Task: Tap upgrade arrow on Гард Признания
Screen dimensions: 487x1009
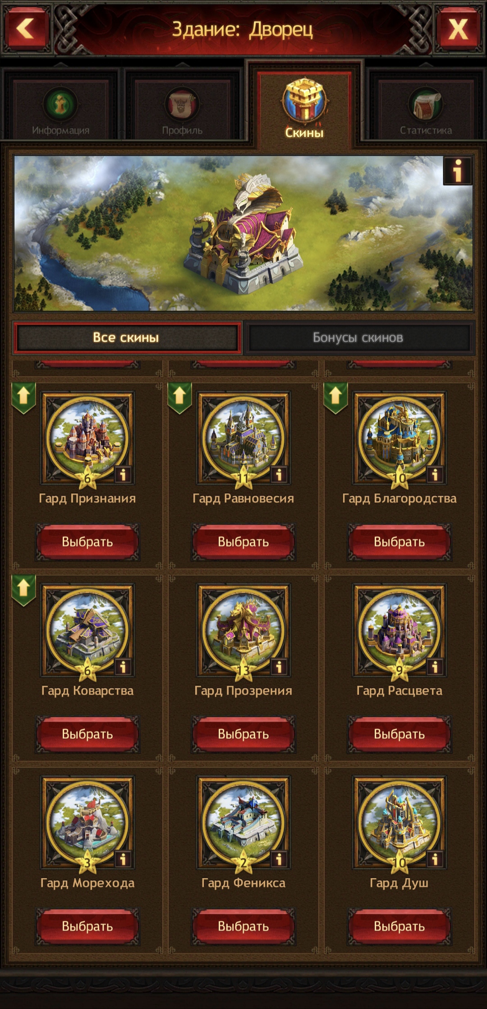Action: pos(23,398)
